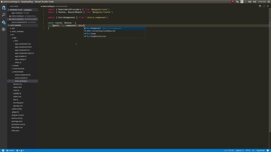Select the highlighted extra.routing.ts working file
271x152 pixels.
click(x=22, y=19)
